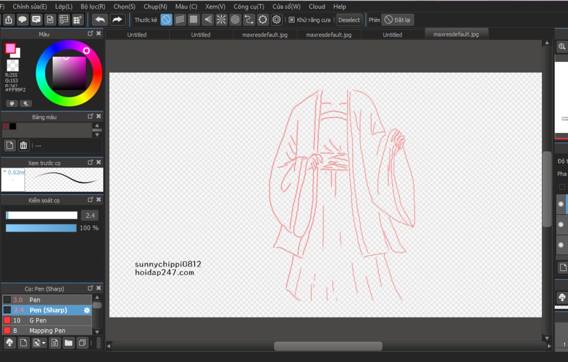
Task: Open the Lớp(L) menu
Action: (64, 7)
